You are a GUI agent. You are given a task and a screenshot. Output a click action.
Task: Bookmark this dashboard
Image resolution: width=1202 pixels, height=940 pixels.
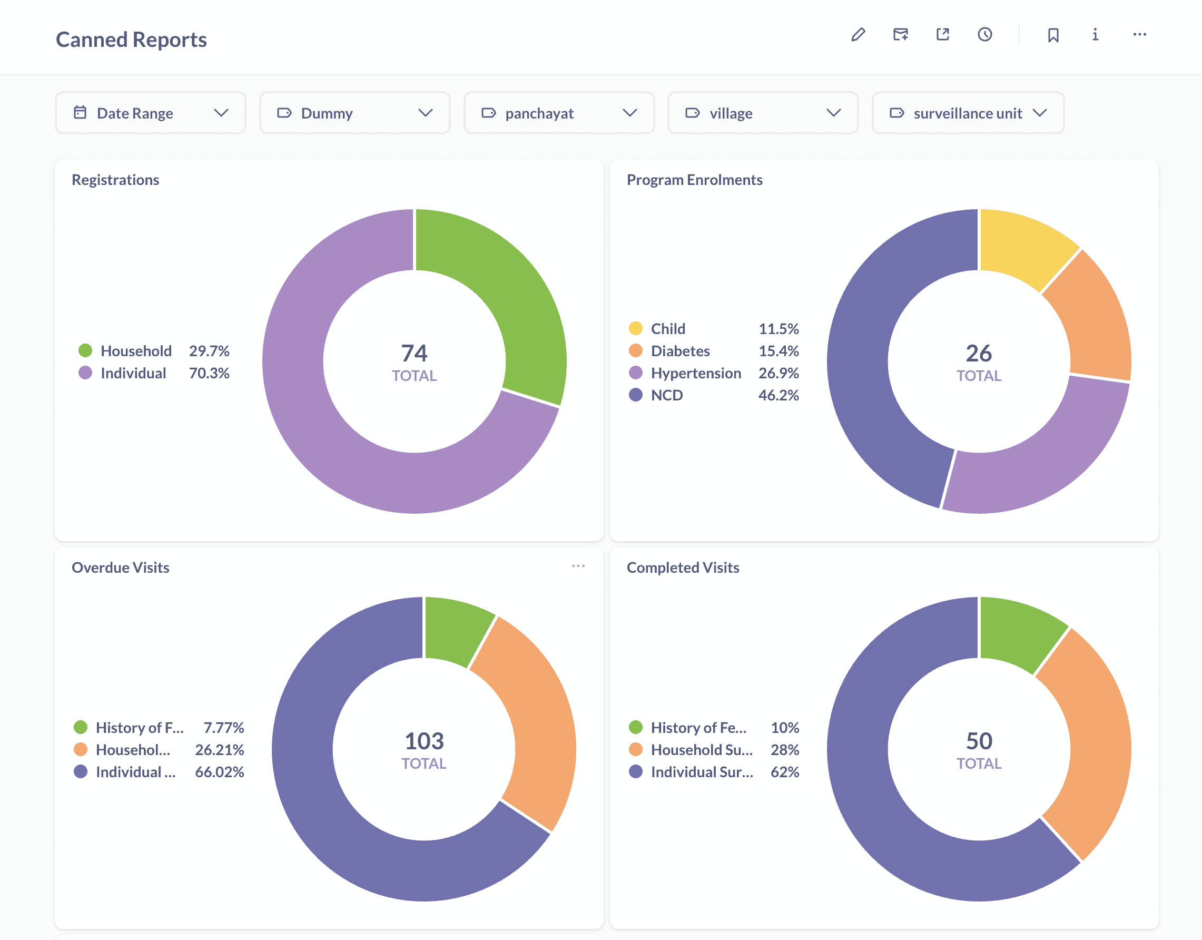pyautogui.click(x=1053, y=35)
